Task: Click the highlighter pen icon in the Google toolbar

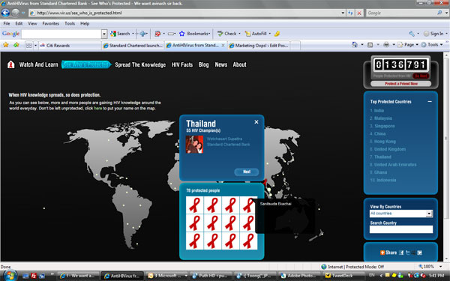Action: pos(277,34)
